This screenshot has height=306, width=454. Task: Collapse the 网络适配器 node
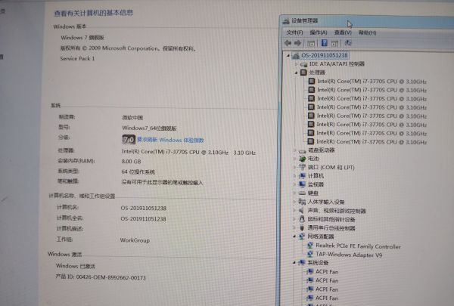[294, 236]
